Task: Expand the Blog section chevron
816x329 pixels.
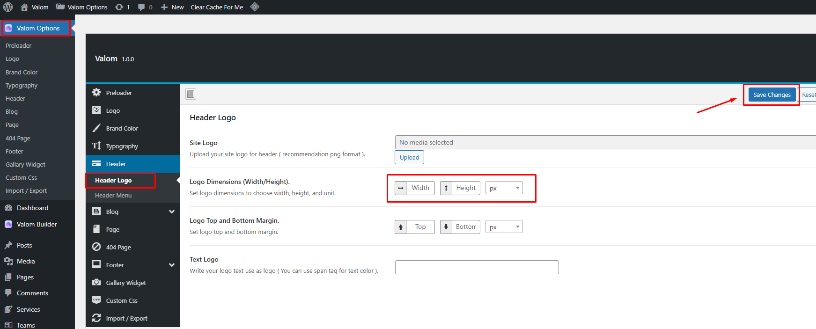Action: (x=172, y=212)
